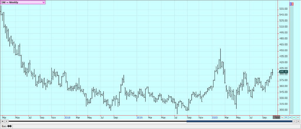This screenshot has height=129, width=301.
Task: Click the 395.60 current price tag
Action: [284, 72]
